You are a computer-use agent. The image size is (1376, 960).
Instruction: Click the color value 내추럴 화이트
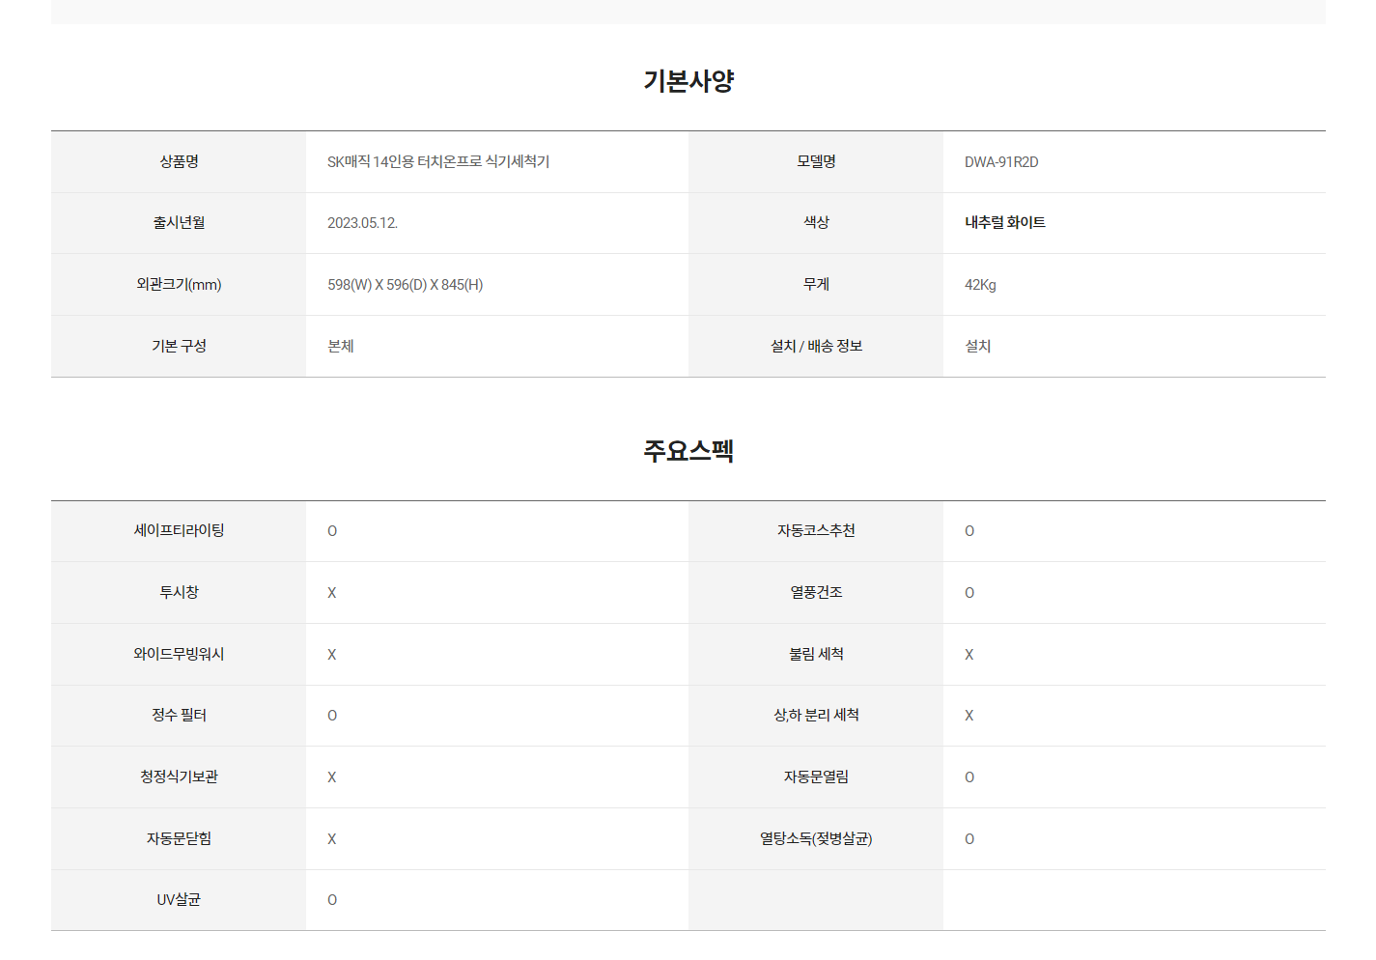1005,222
